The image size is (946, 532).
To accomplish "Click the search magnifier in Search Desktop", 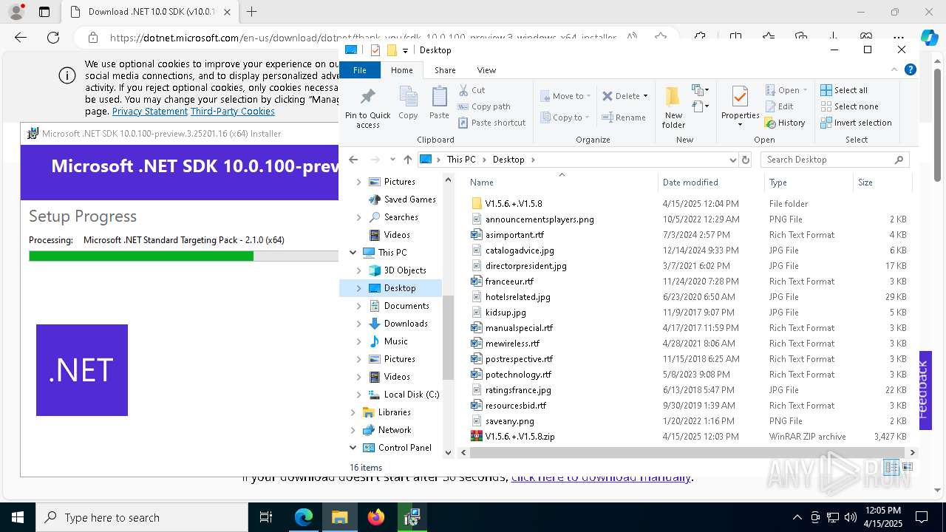I will click(899, 160).
